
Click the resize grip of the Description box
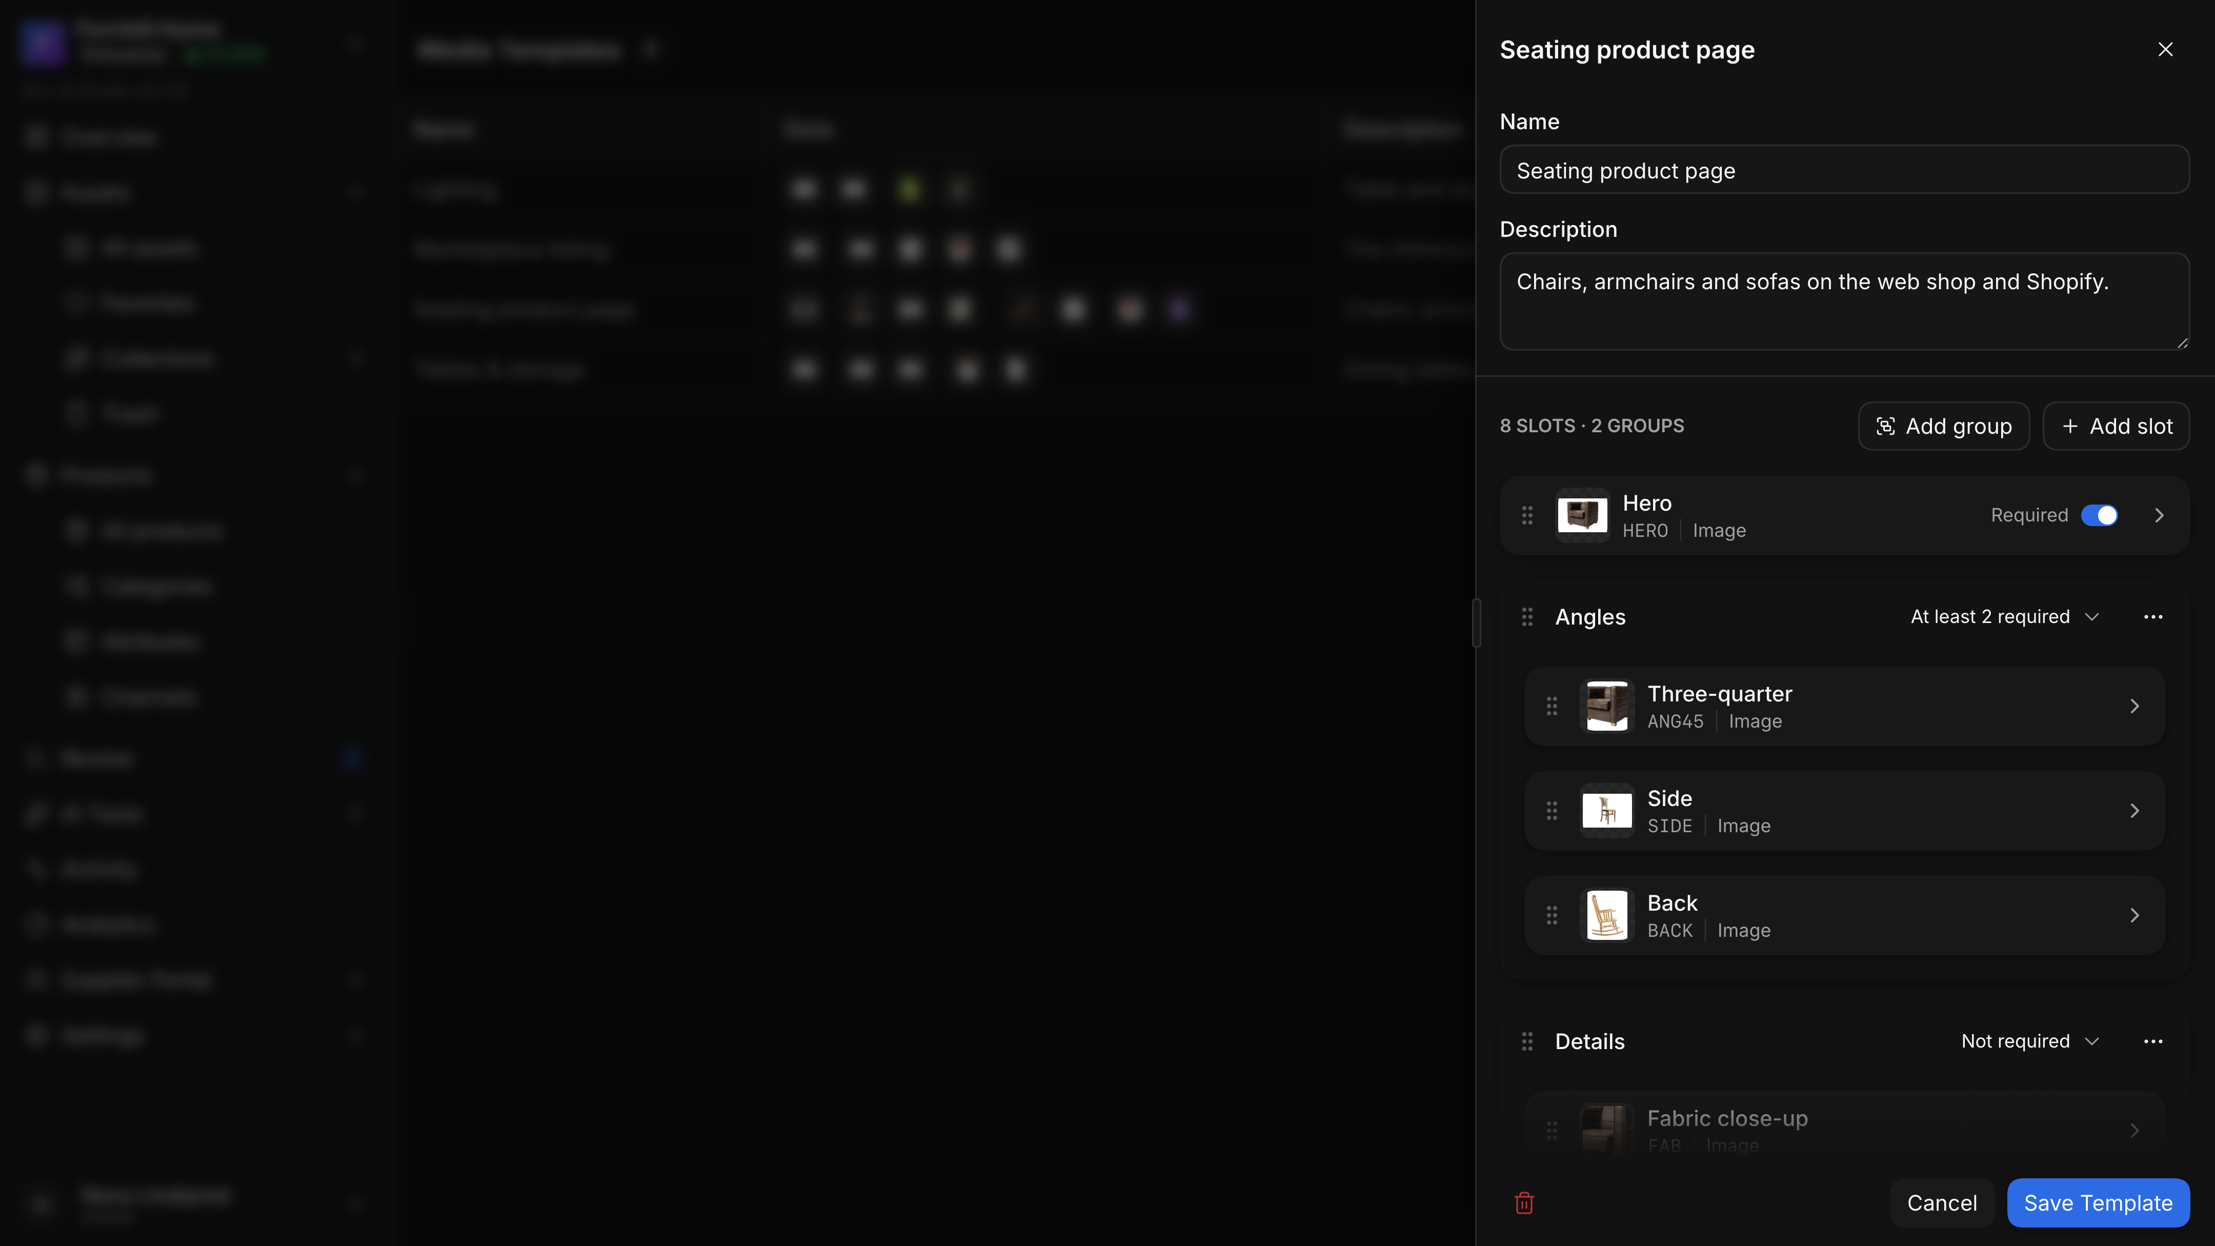point(2182,342)
